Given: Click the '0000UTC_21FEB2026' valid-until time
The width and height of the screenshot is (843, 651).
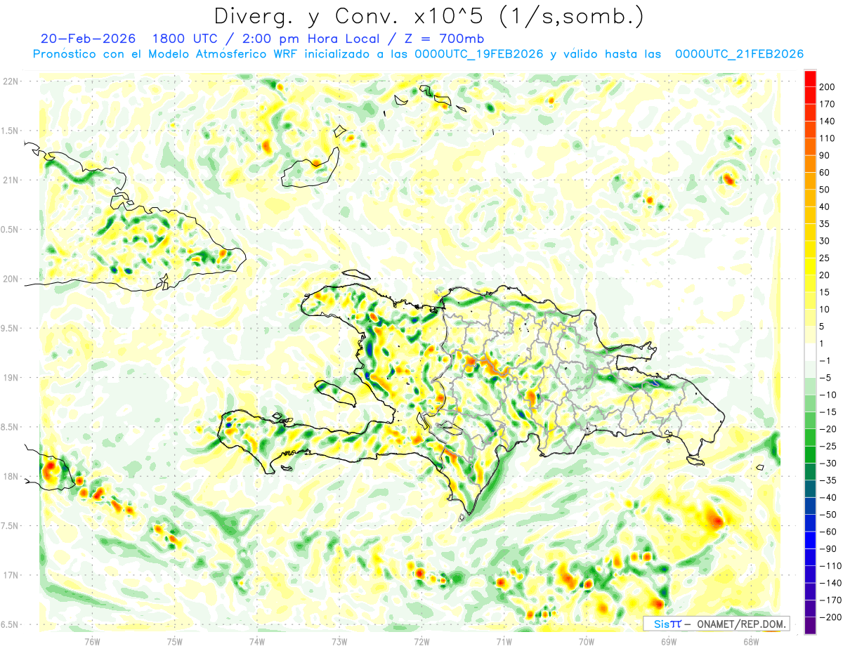Looking at the screenshot, I should [739, 54].
